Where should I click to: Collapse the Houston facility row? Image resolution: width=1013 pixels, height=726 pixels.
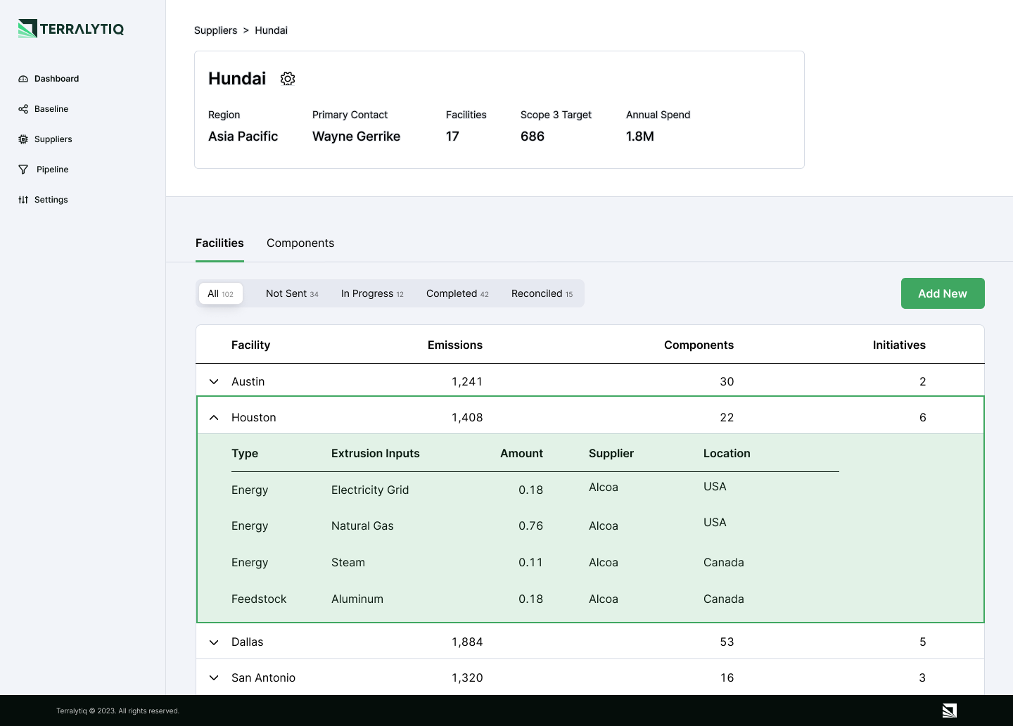pos(214,418)
